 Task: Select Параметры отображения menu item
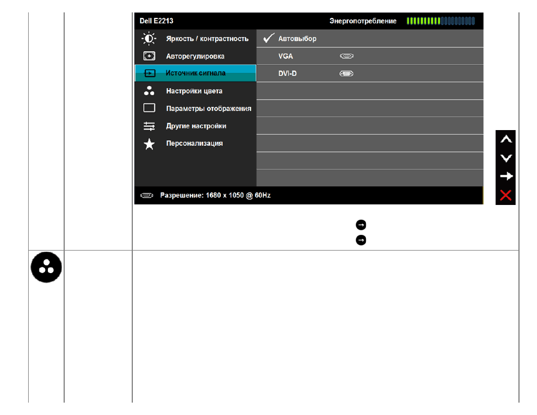[195, 108]
